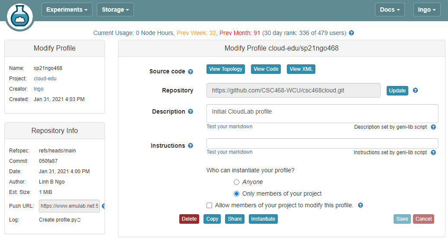Open the Docs dropdown menu
This screenshot has height=241, width=448.
tap(390, 10)
